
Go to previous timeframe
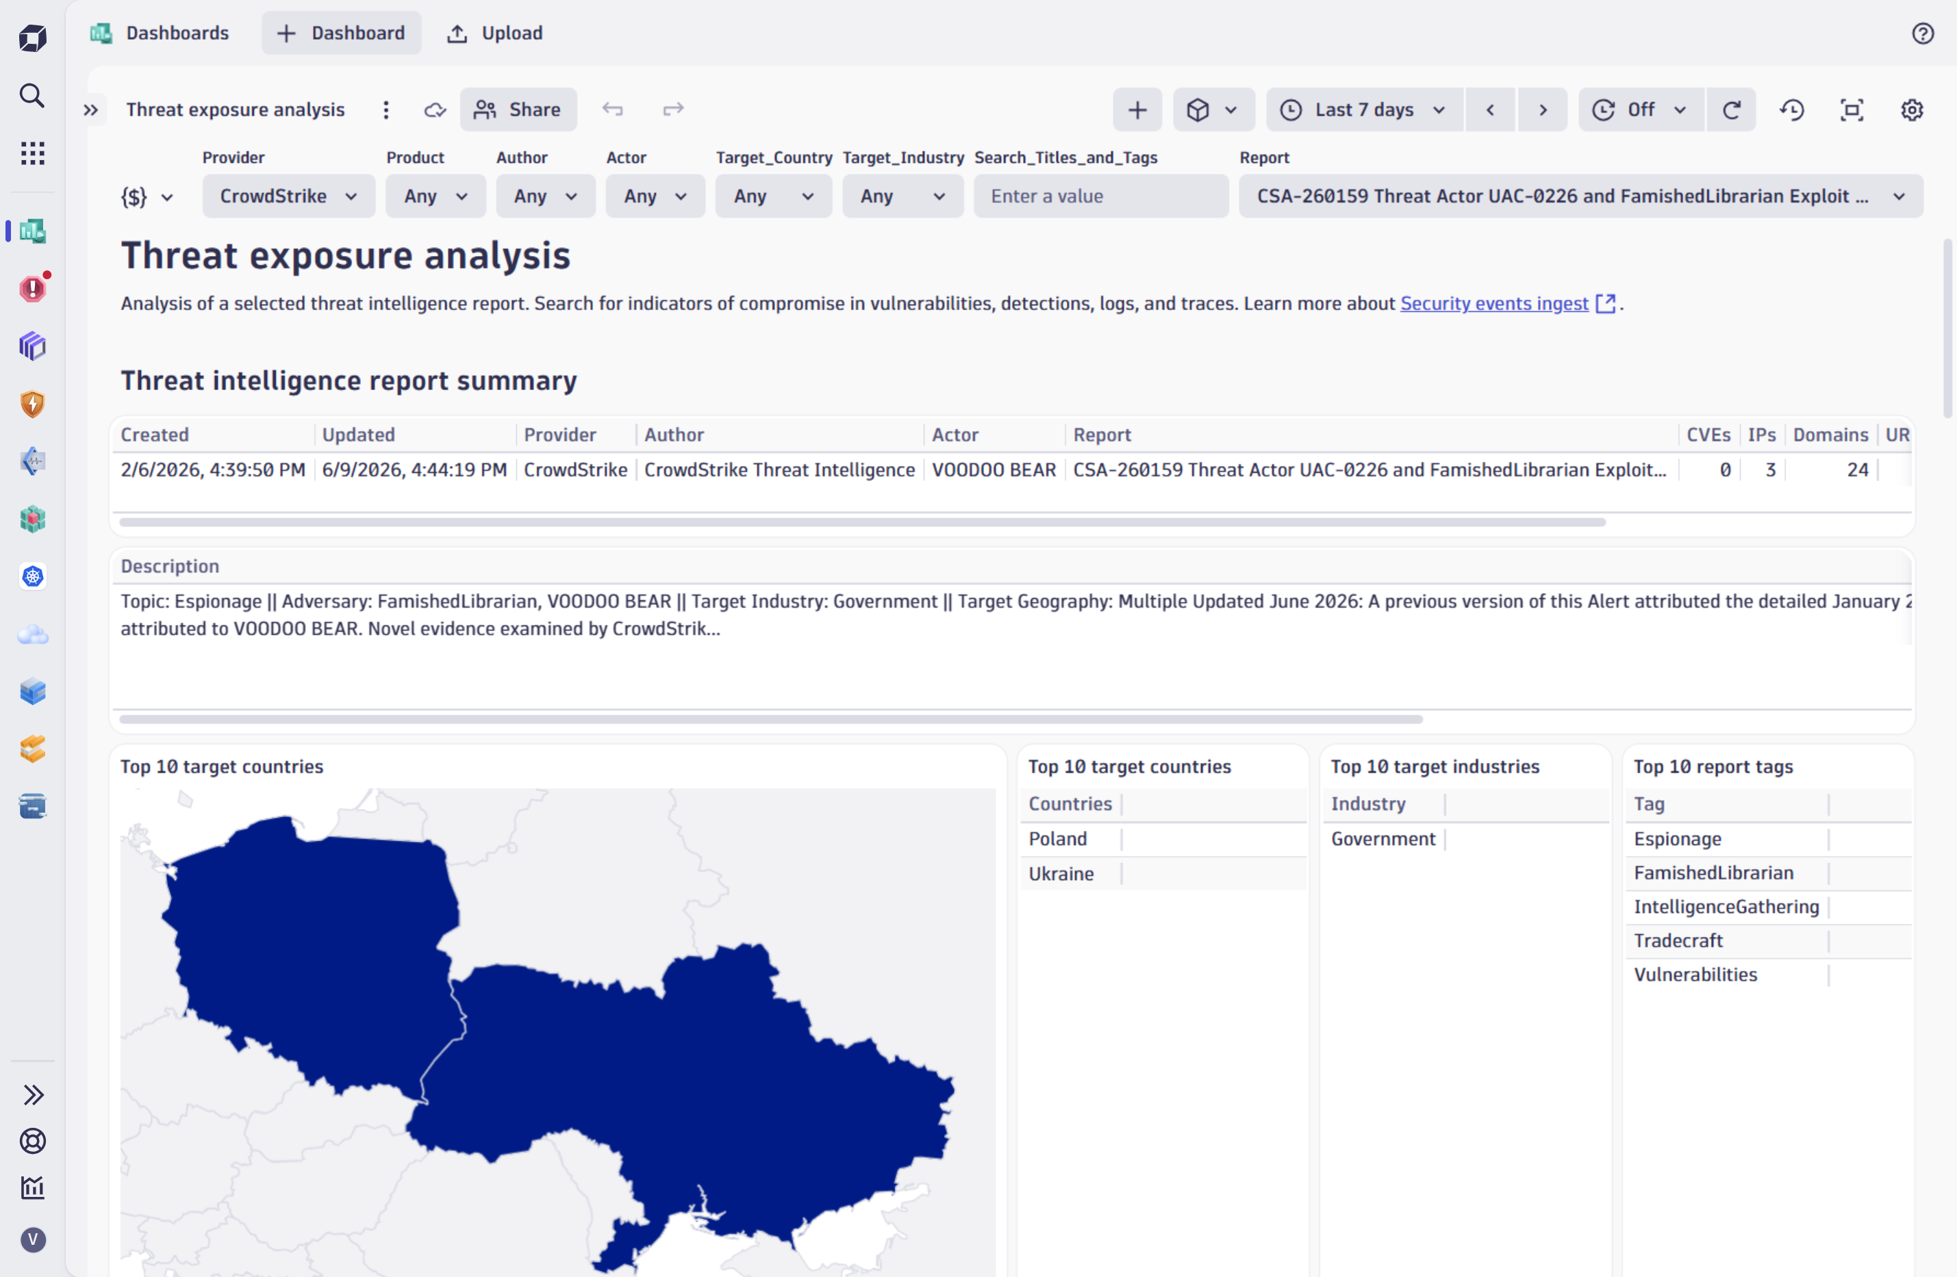click(1489, 110)
